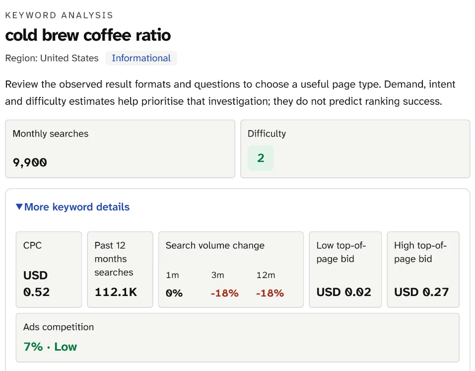Click the disclosure triangle beside More keyword details
This screenshot has width=475, height=371.
[19, 207]
